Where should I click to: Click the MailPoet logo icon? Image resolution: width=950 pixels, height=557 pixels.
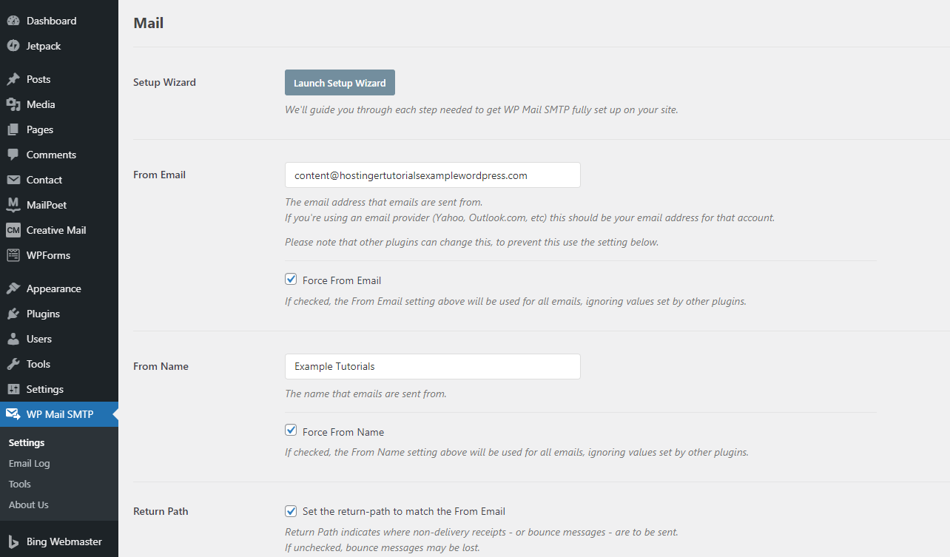pyautogui.click(x=13, y=205)
